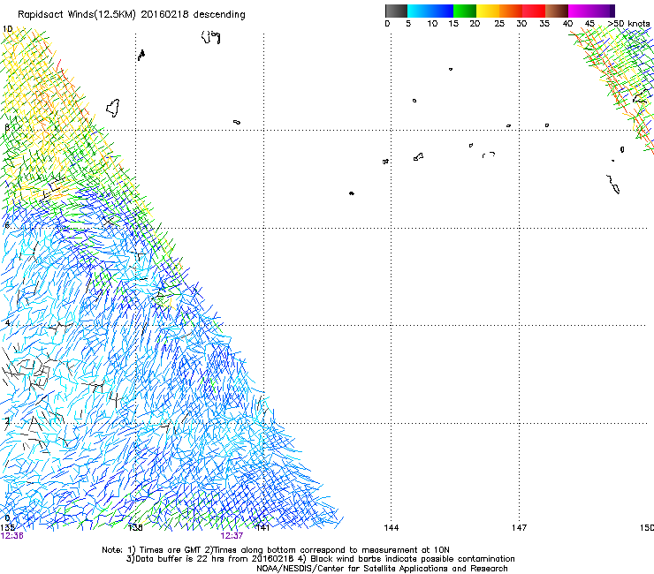Click latitude label '8' on the left axis
This screenshot has height=574, width=654.
pos(7,127)
